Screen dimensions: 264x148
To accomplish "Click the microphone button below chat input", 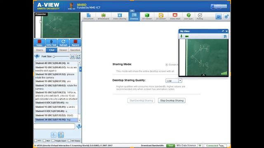I will [54, 135].
